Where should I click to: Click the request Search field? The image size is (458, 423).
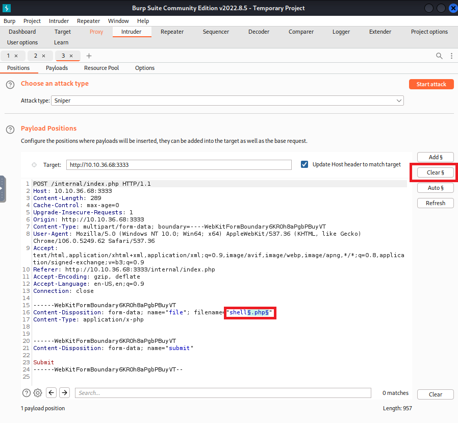[223, 393]
